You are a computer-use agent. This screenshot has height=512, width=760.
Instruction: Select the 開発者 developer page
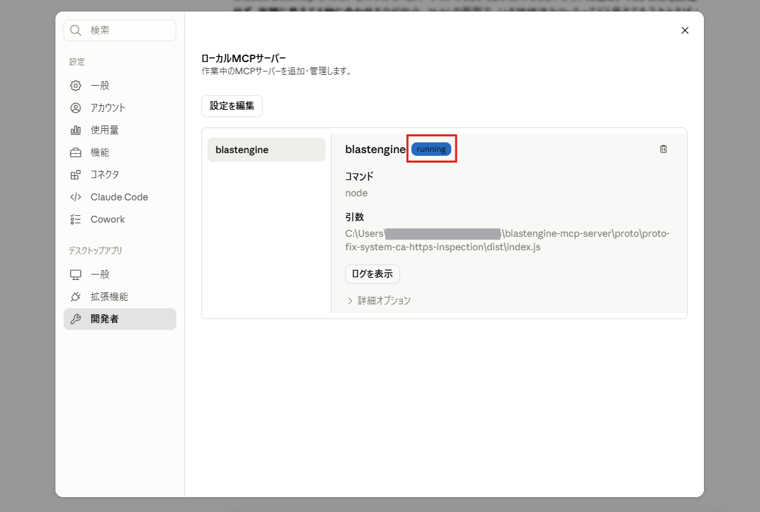(120, 319)
